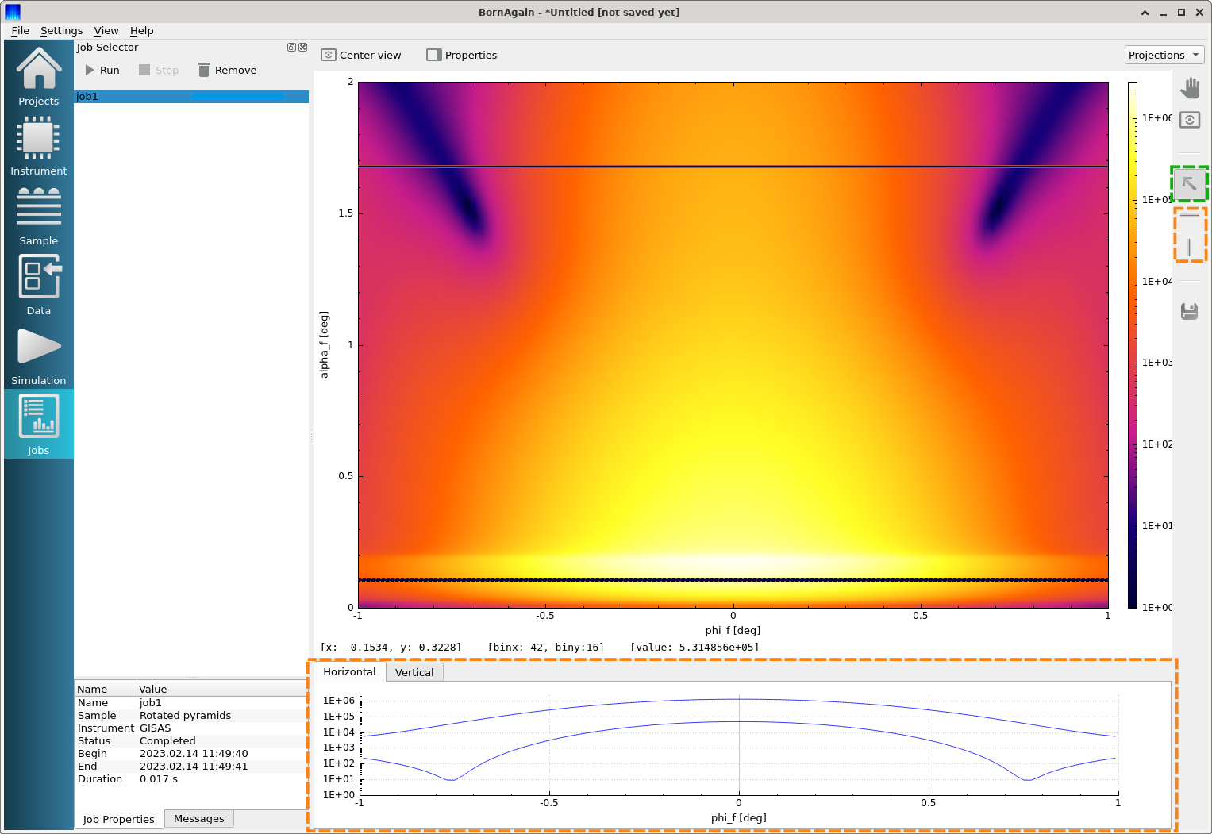The width and height of the screenshot is (1212, 834).
Task: Click the cursor coordinates 'x: -0.1534, y: 0.3228'
Action: [x=391, y=647]
